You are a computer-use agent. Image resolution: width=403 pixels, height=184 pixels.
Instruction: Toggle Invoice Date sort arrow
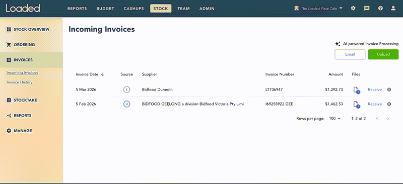(103, 74)
